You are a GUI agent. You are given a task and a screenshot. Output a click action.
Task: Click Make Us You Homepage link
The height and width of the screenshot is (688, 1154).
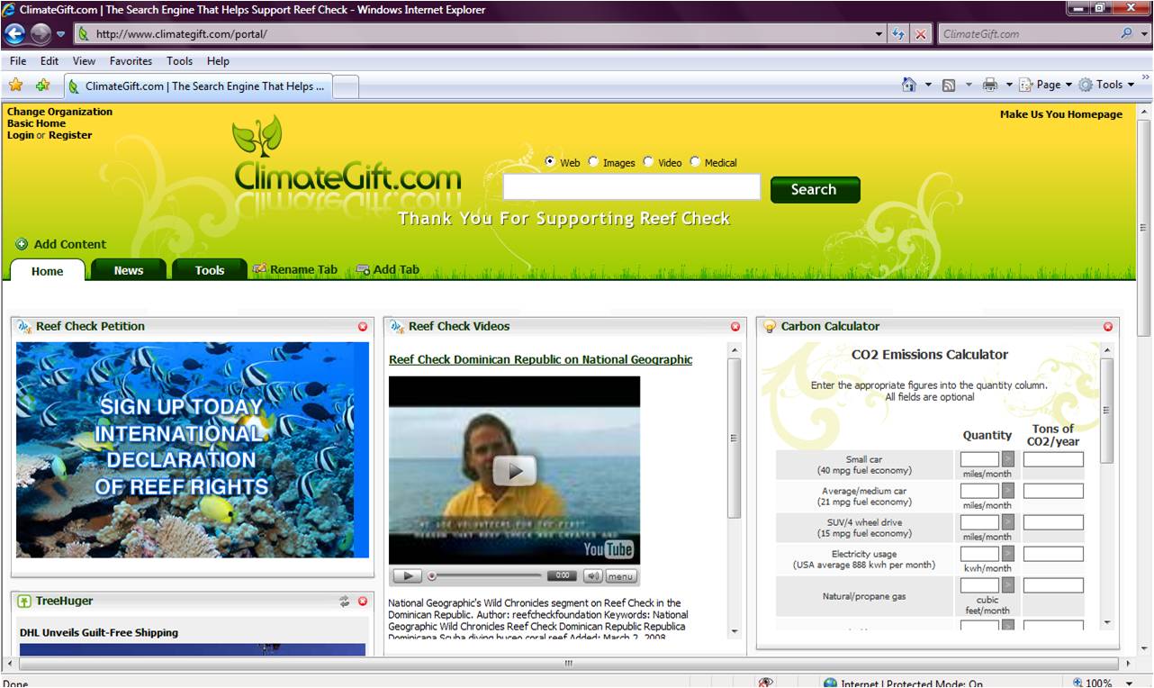[1061, 114]
